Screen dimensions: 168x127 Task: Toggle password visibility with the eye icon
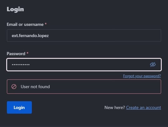pos(153,64)
